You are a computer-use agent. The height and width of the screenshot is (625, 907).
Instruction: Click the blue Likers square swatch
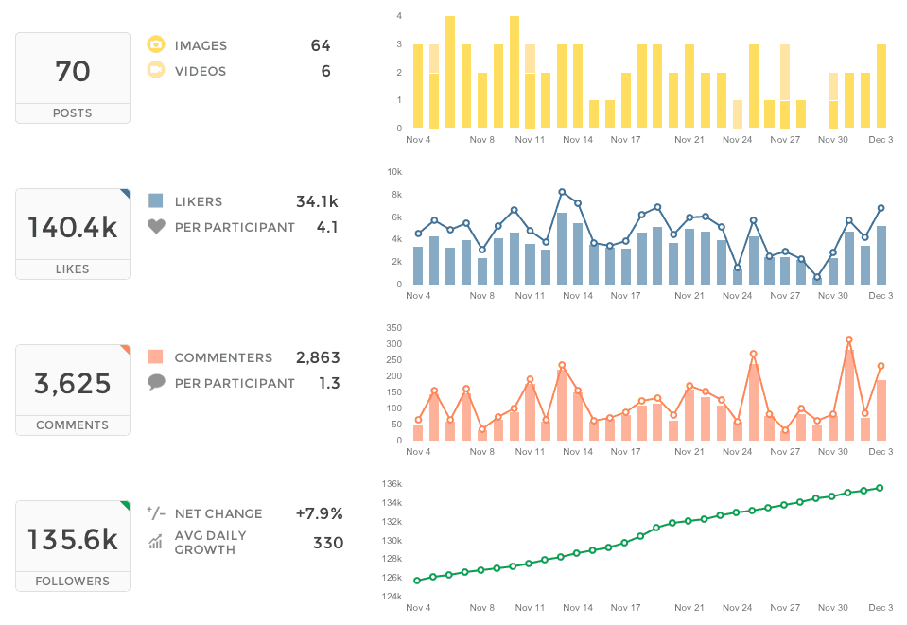(x=156, y=200)
